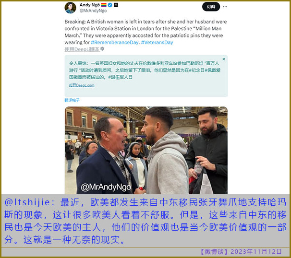Click the blue verified checkmark badge
291x258 pixels.
tap(110, 5)
